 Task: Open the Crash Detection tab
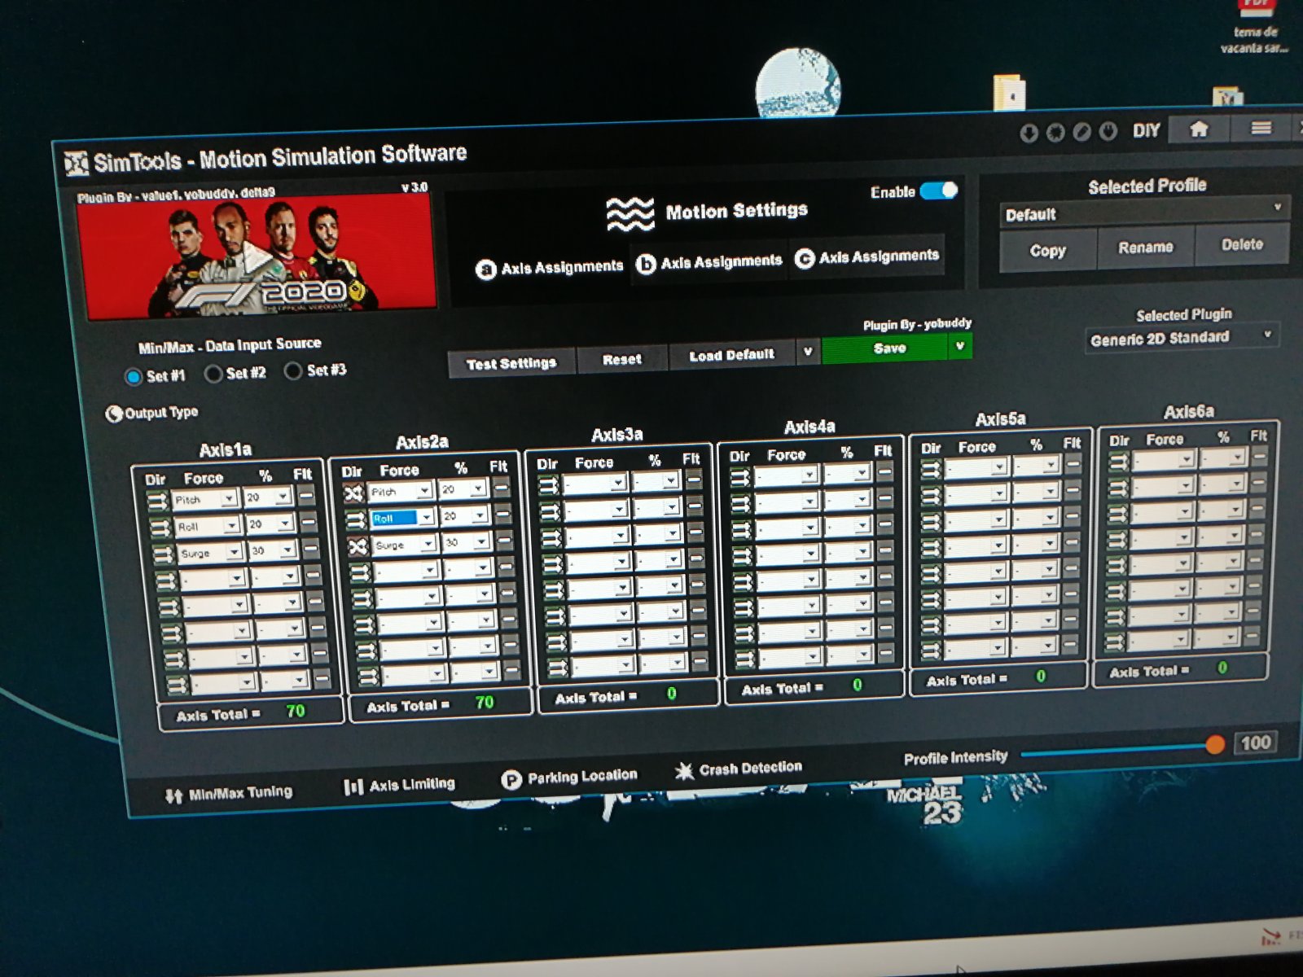pos(739,768)
